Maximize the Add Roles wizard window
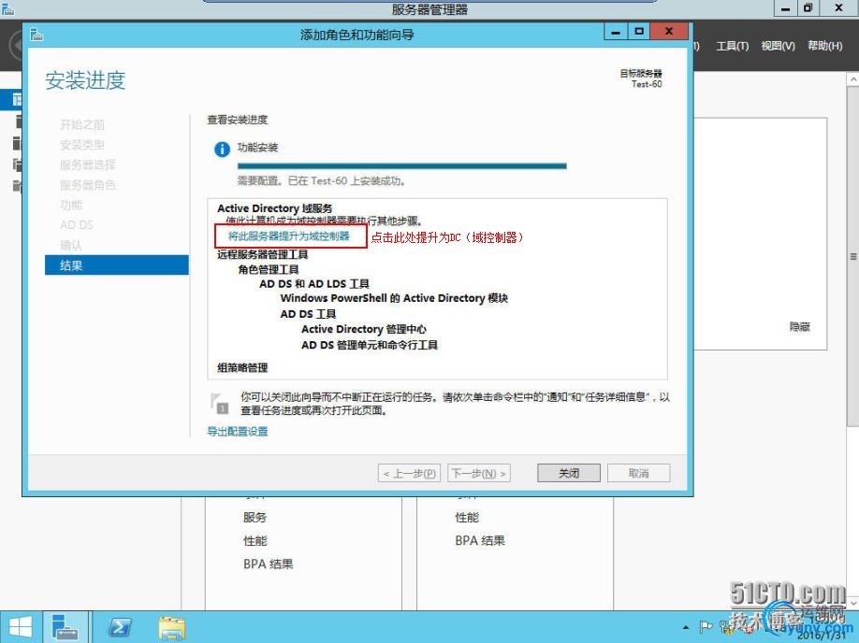The height and width of the screenshot is (643, 859). (x=639, y=32)
